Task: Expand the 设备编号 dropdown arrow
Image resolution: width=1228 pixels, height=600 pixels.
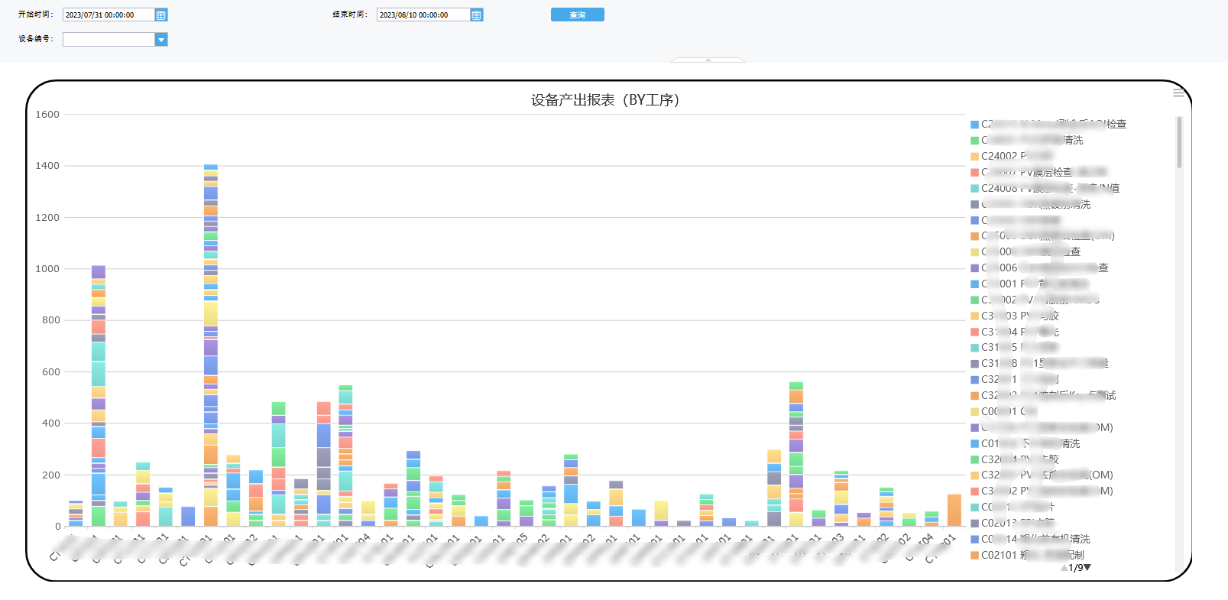Action: pyautogui.click(x=160, y=40)
